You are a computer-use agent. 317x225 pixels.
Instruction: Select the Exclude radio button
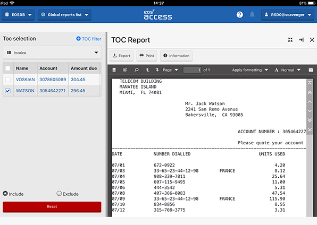click(59, 194)
